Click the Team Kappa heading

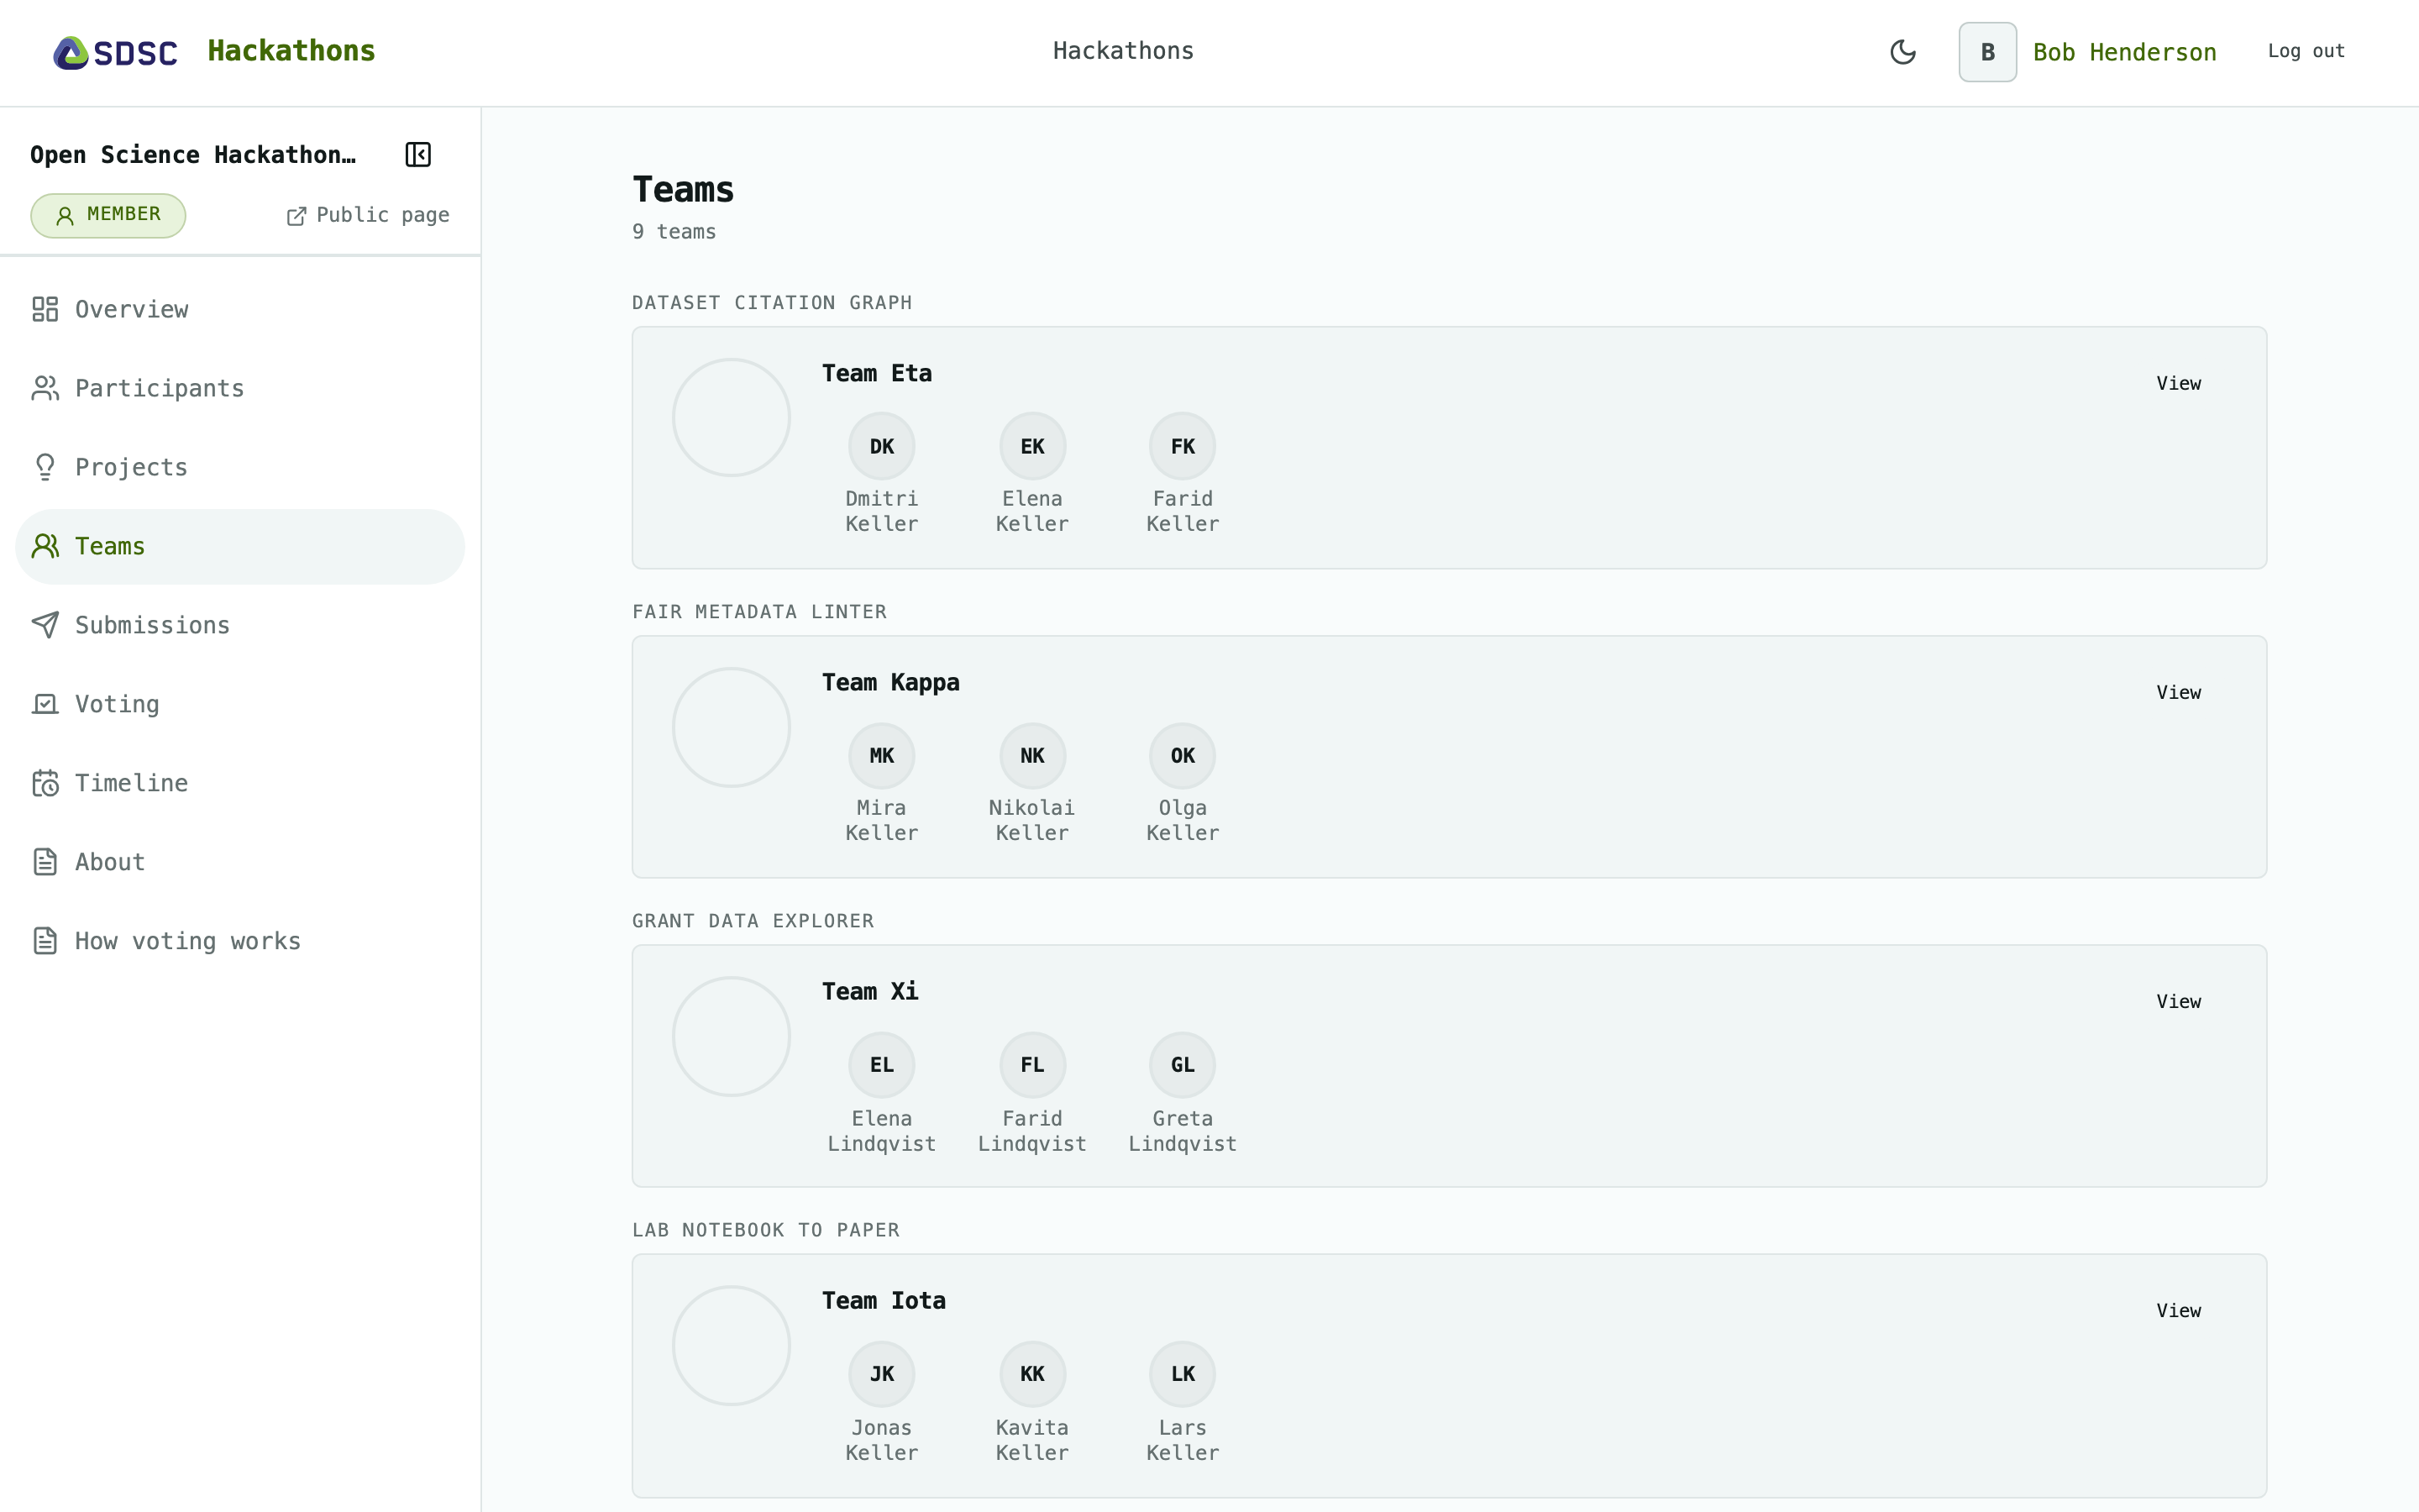point(890,682)
